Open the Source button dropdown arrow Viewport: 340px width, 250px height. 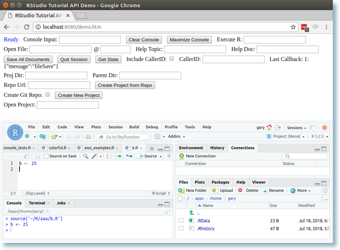point(161,156)
